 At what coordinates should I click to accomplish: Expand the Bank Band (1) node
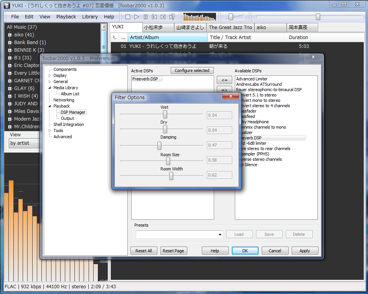pos(10,42)
